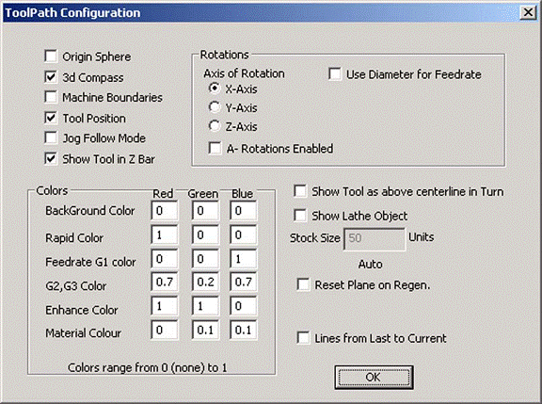542x404 pixels.
Task: Toggle Show Tool as above centerline in Turn
Action: 300,191
